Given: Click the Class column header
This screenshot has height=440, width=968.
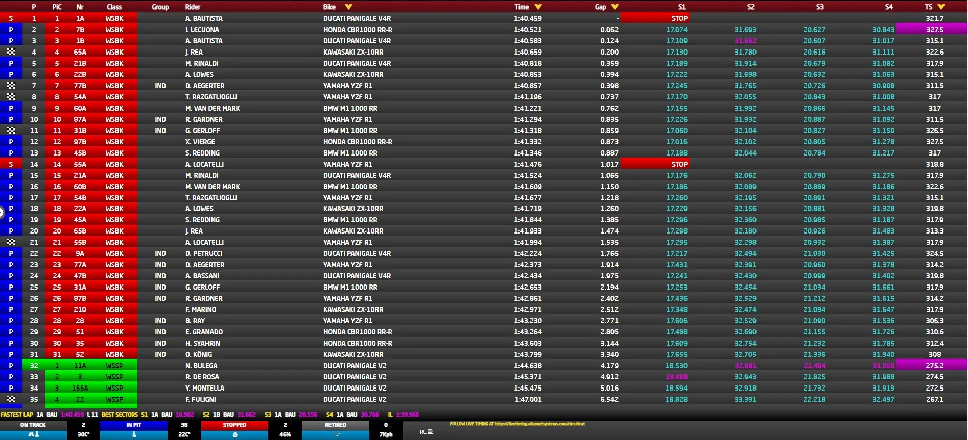Looking at the screenshot, I should coord(114,7).
